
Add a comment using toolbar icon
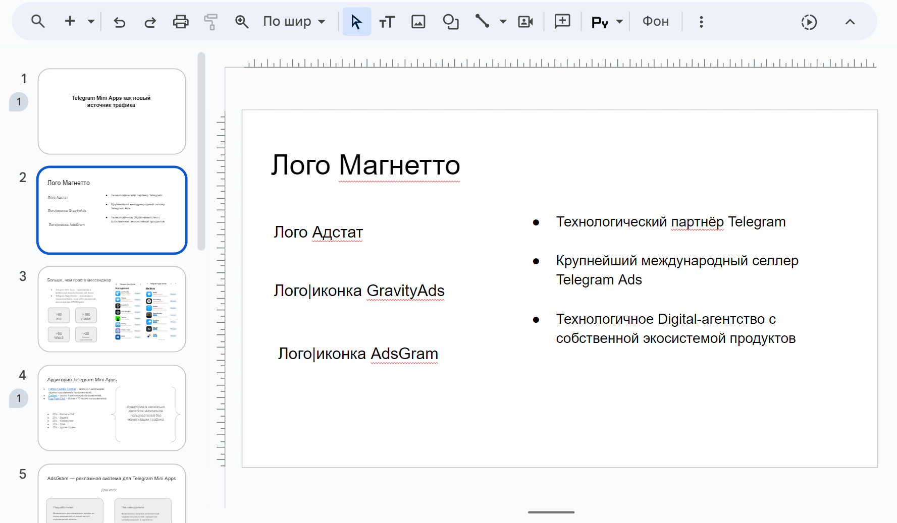click(x=562, y=22)
